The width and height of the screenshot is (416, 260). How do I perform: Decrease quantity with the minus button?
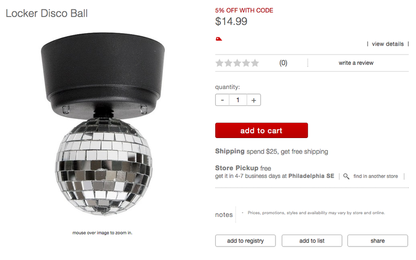tap(223, 100)
